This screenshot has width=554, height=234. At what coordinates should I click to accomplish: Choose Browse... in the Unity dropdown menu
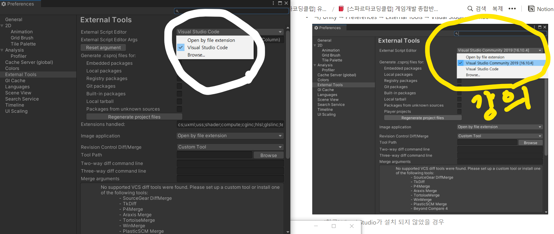tap(215, 55)
